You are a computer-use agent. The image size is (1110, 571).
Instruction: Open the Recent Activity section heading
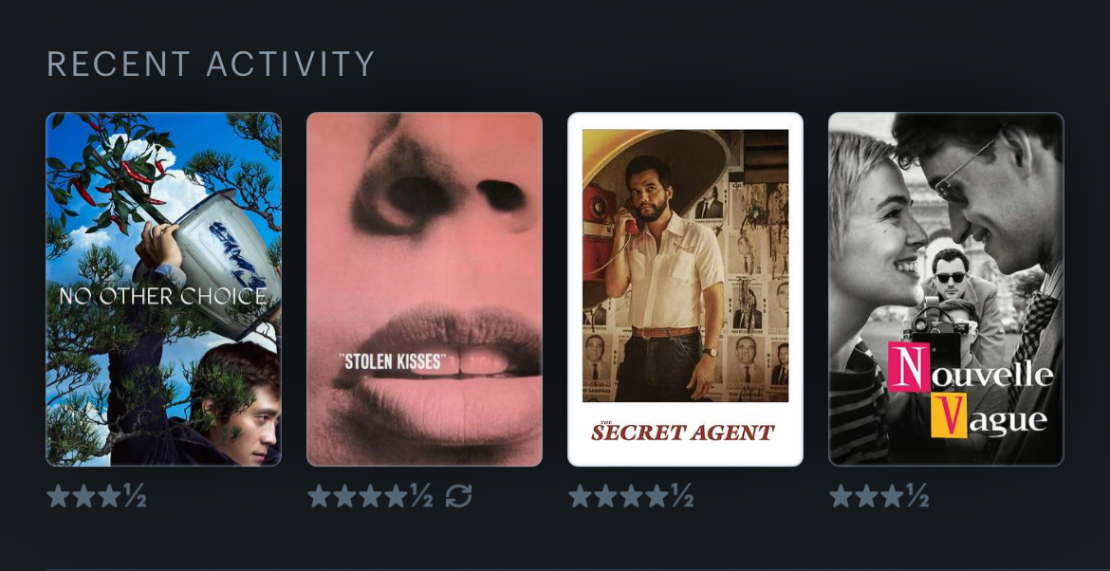tap(211, 64)
